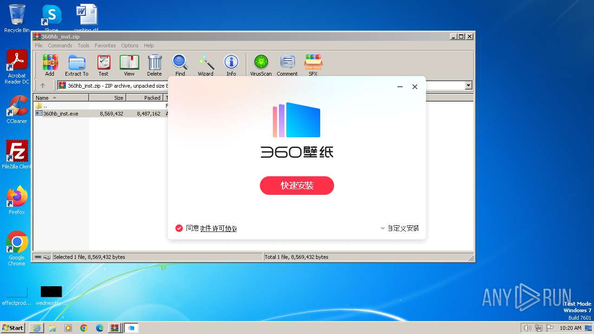
Task: Open the Recycle Bin desktop icon
Action: click(x=17, y=19)
